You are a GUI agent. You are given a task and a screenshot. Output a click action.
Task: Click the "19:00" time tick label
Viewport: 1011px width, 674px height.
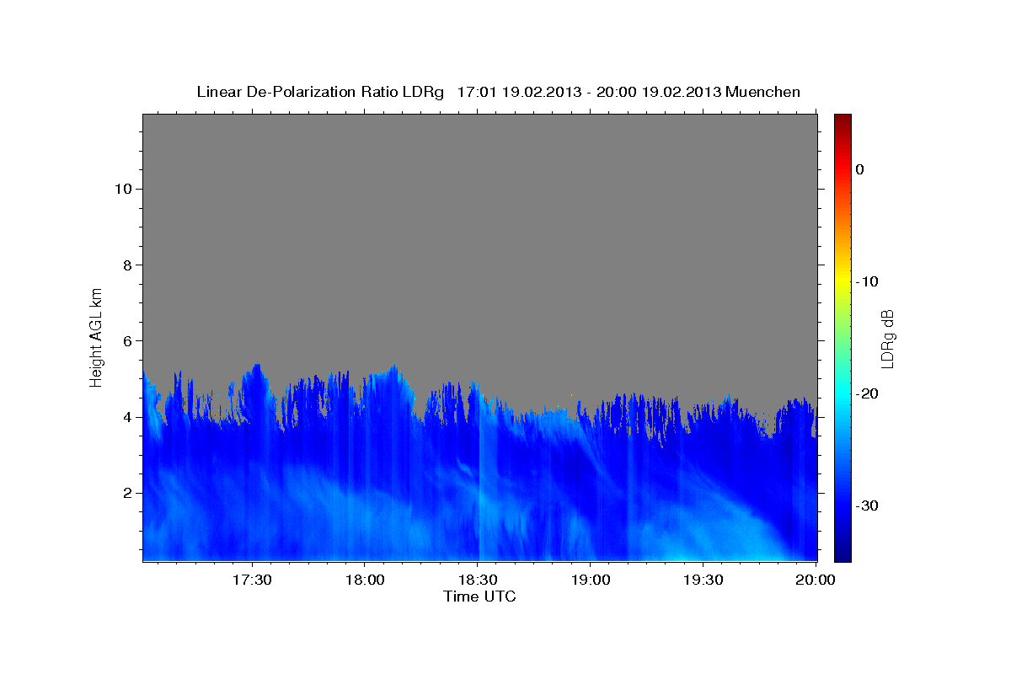[x=591, y=580]
